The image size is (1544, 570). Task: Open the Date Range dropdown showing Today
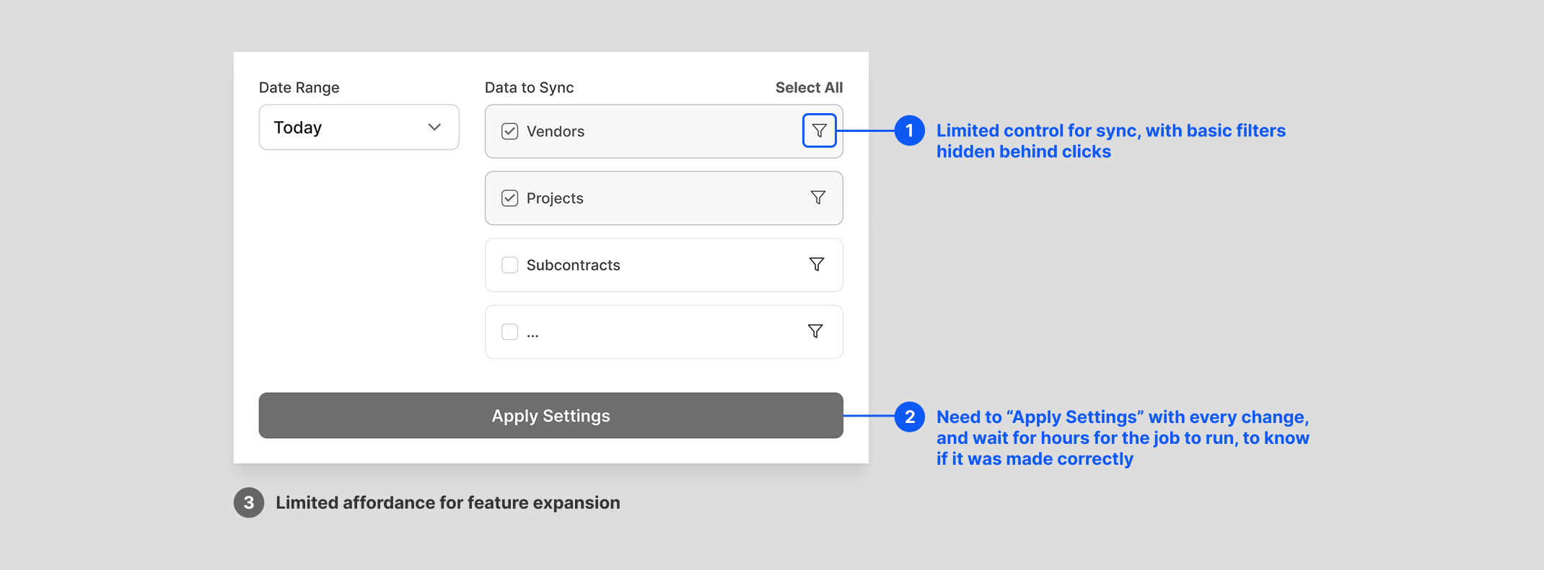click(359, 128)
